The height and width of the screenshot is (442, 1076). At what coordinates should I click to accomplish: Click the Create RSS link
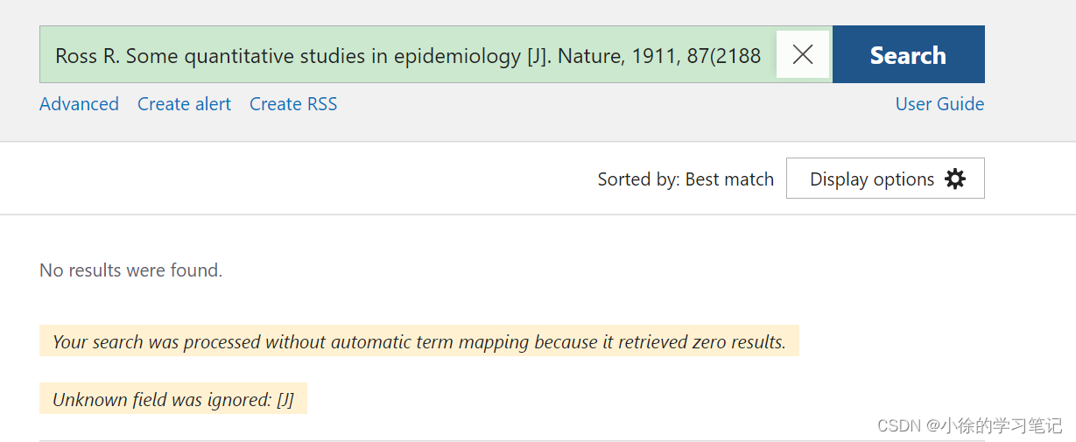293,104
